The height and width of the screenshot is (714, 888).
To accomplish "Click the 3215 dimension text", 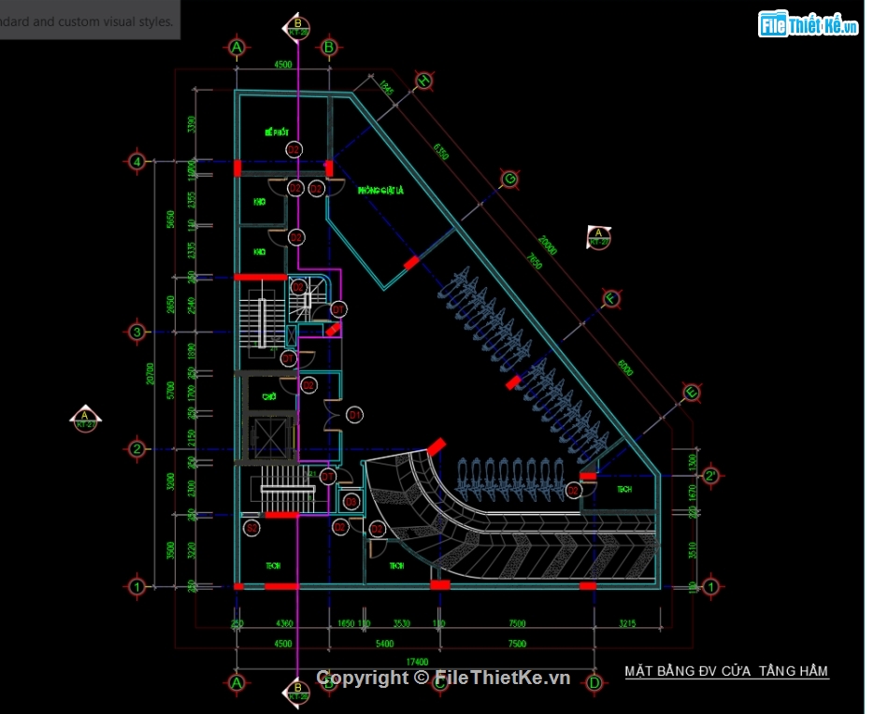I will [x=627, y=623].
